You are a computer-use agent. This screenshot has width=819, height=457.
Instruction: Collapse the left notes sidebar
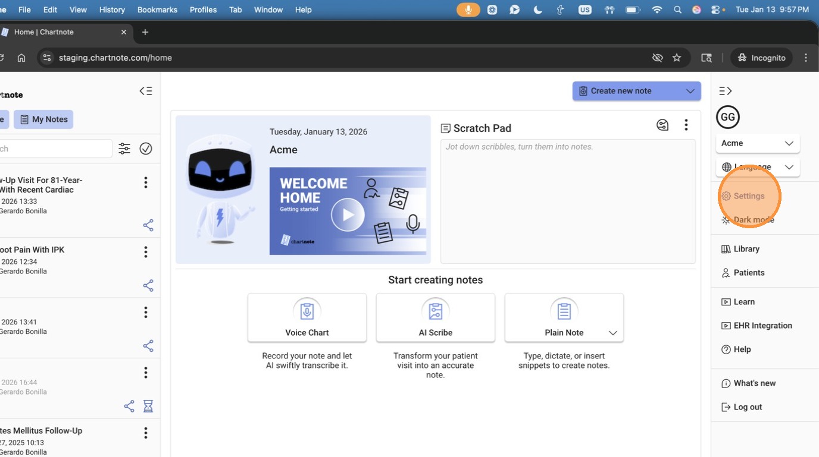146,91
